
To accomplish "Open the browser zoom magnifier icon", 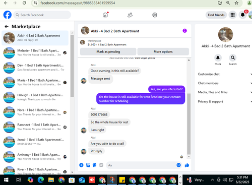I will click(x=228, y=3).
